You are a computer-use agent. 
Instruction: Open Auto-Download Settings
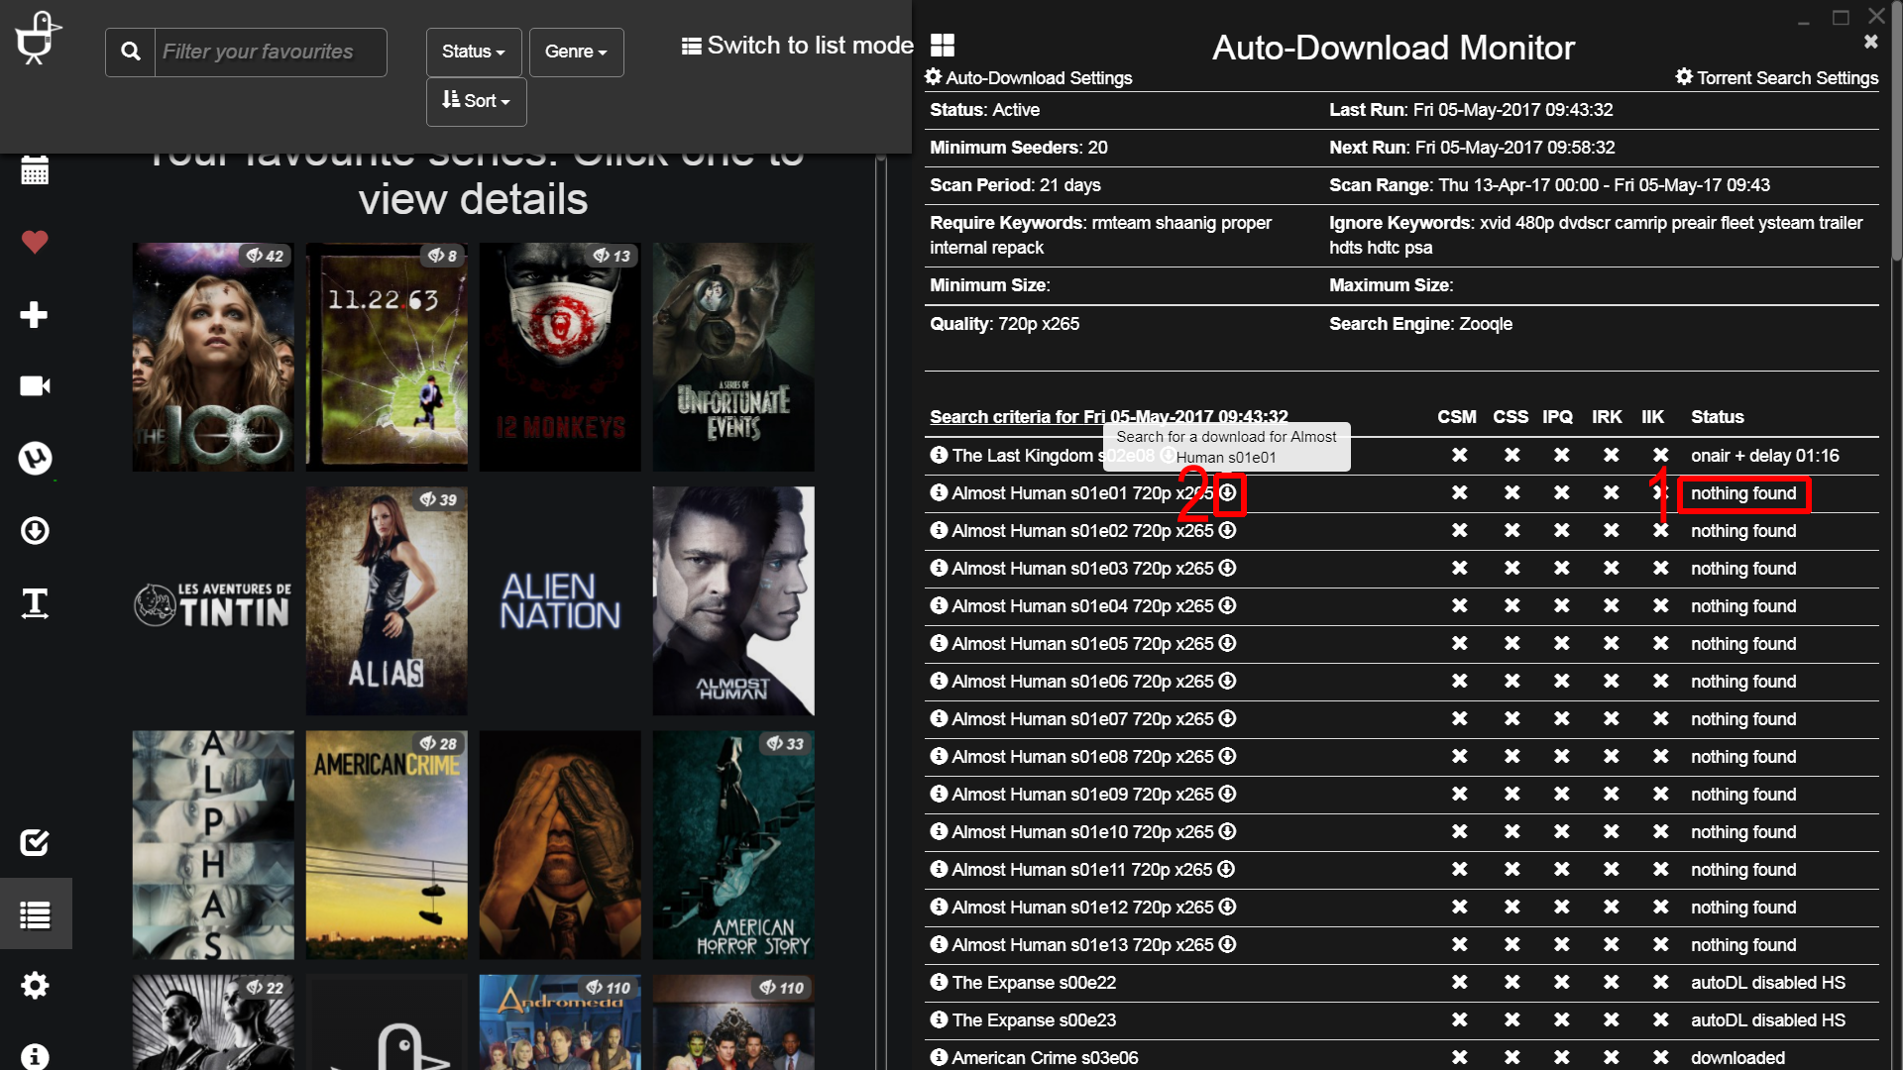(1029, 77)
